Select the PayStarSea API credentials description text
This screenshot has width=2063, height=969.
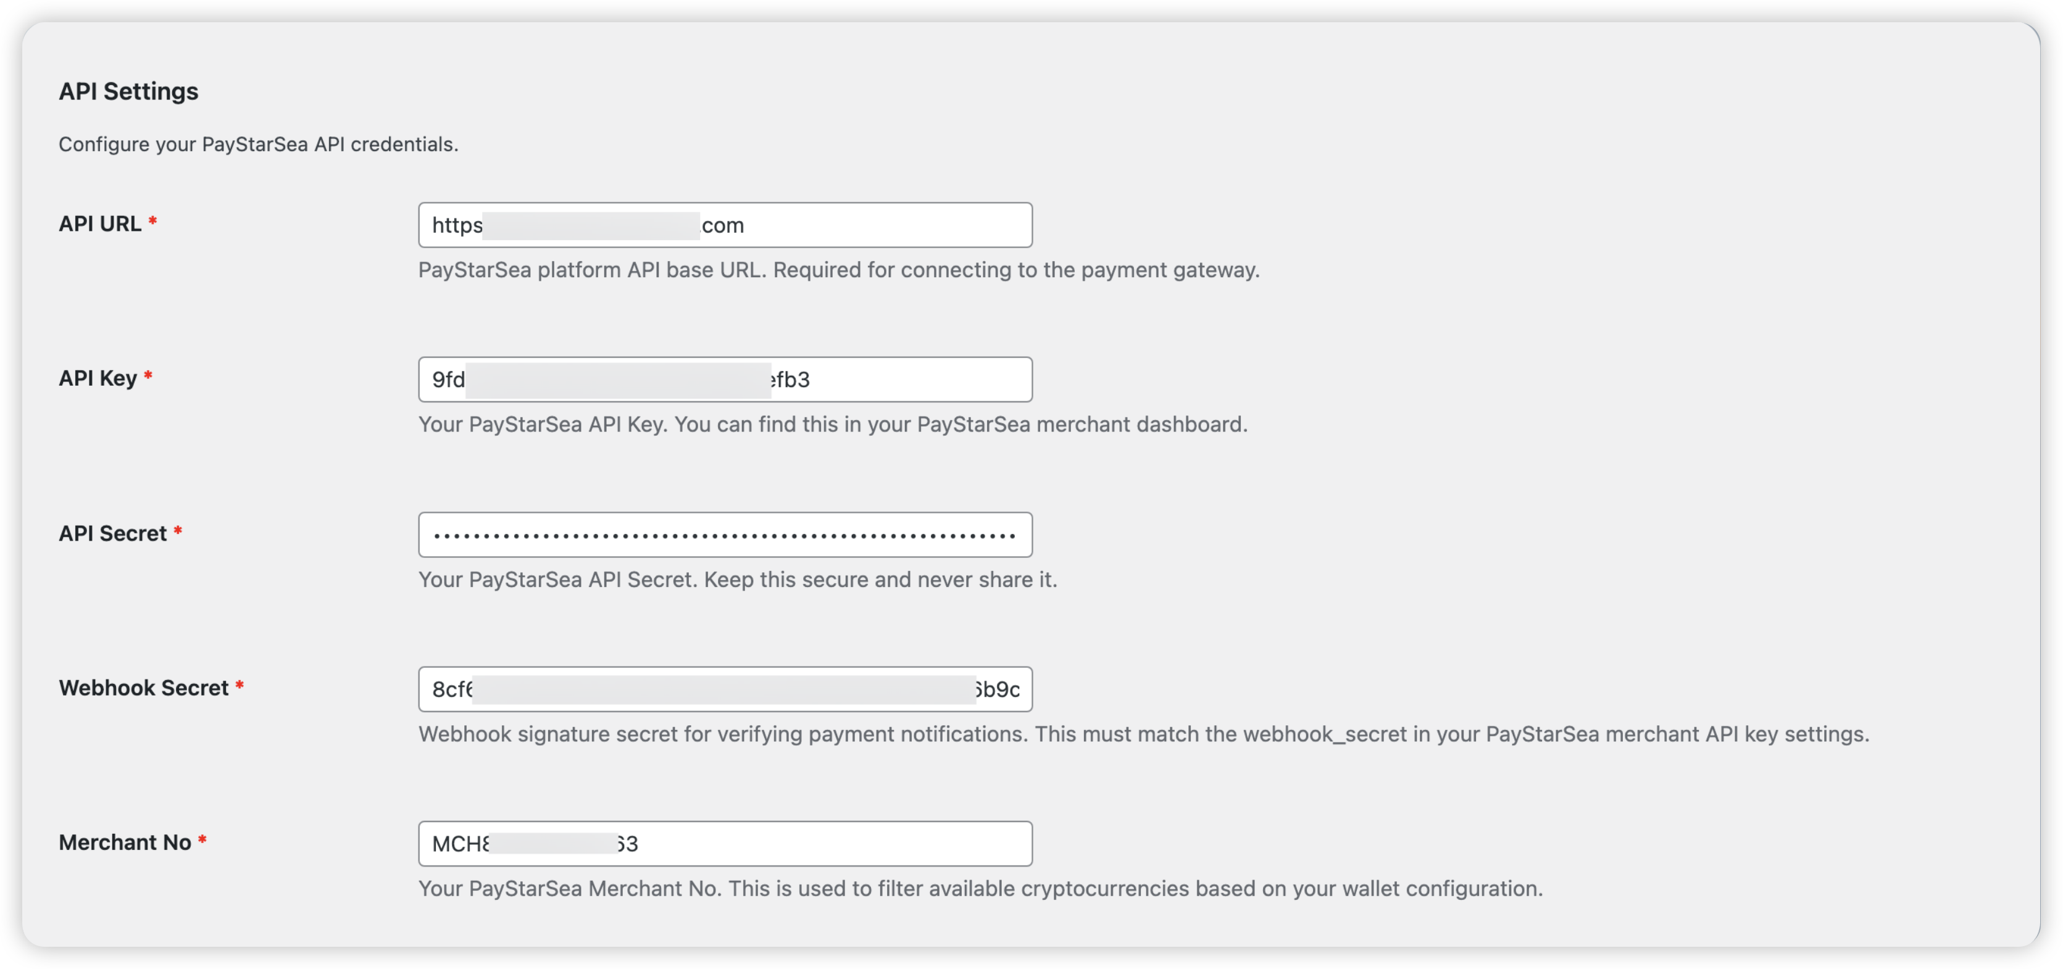[258, 145]
